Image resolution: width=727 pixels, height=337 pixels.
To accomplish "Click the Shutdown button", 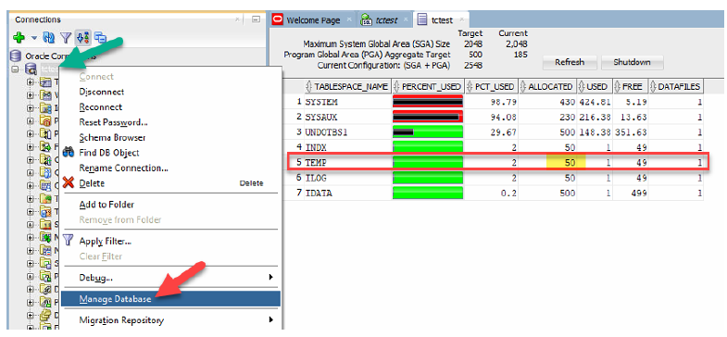I will (632, 62).
